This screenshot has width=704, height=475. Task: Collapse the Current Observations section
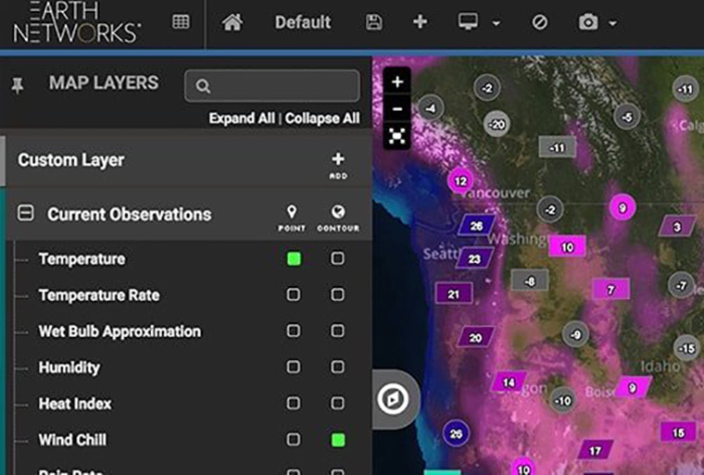(26, 213)
